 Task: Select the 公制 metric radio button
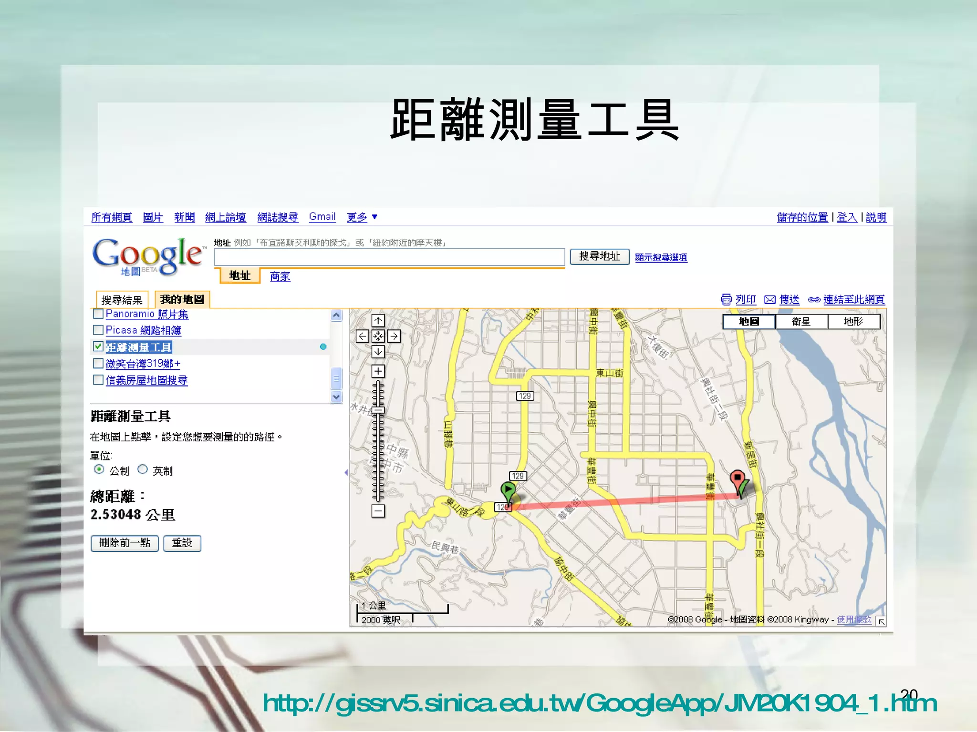point(99,469)
